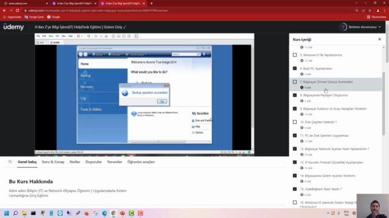Open TeamViewer icon in taskbar

coord(60,213)
